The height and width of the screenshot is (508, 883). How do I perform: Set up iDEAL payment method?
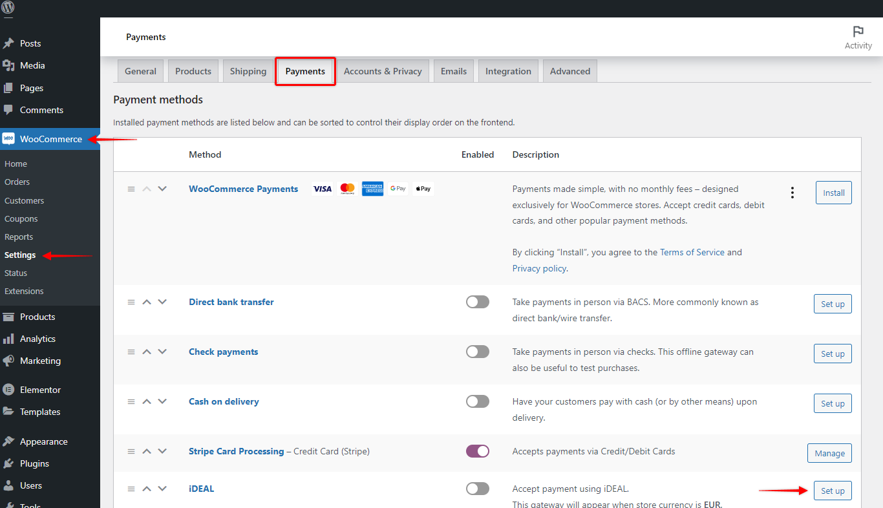(833, 491)
